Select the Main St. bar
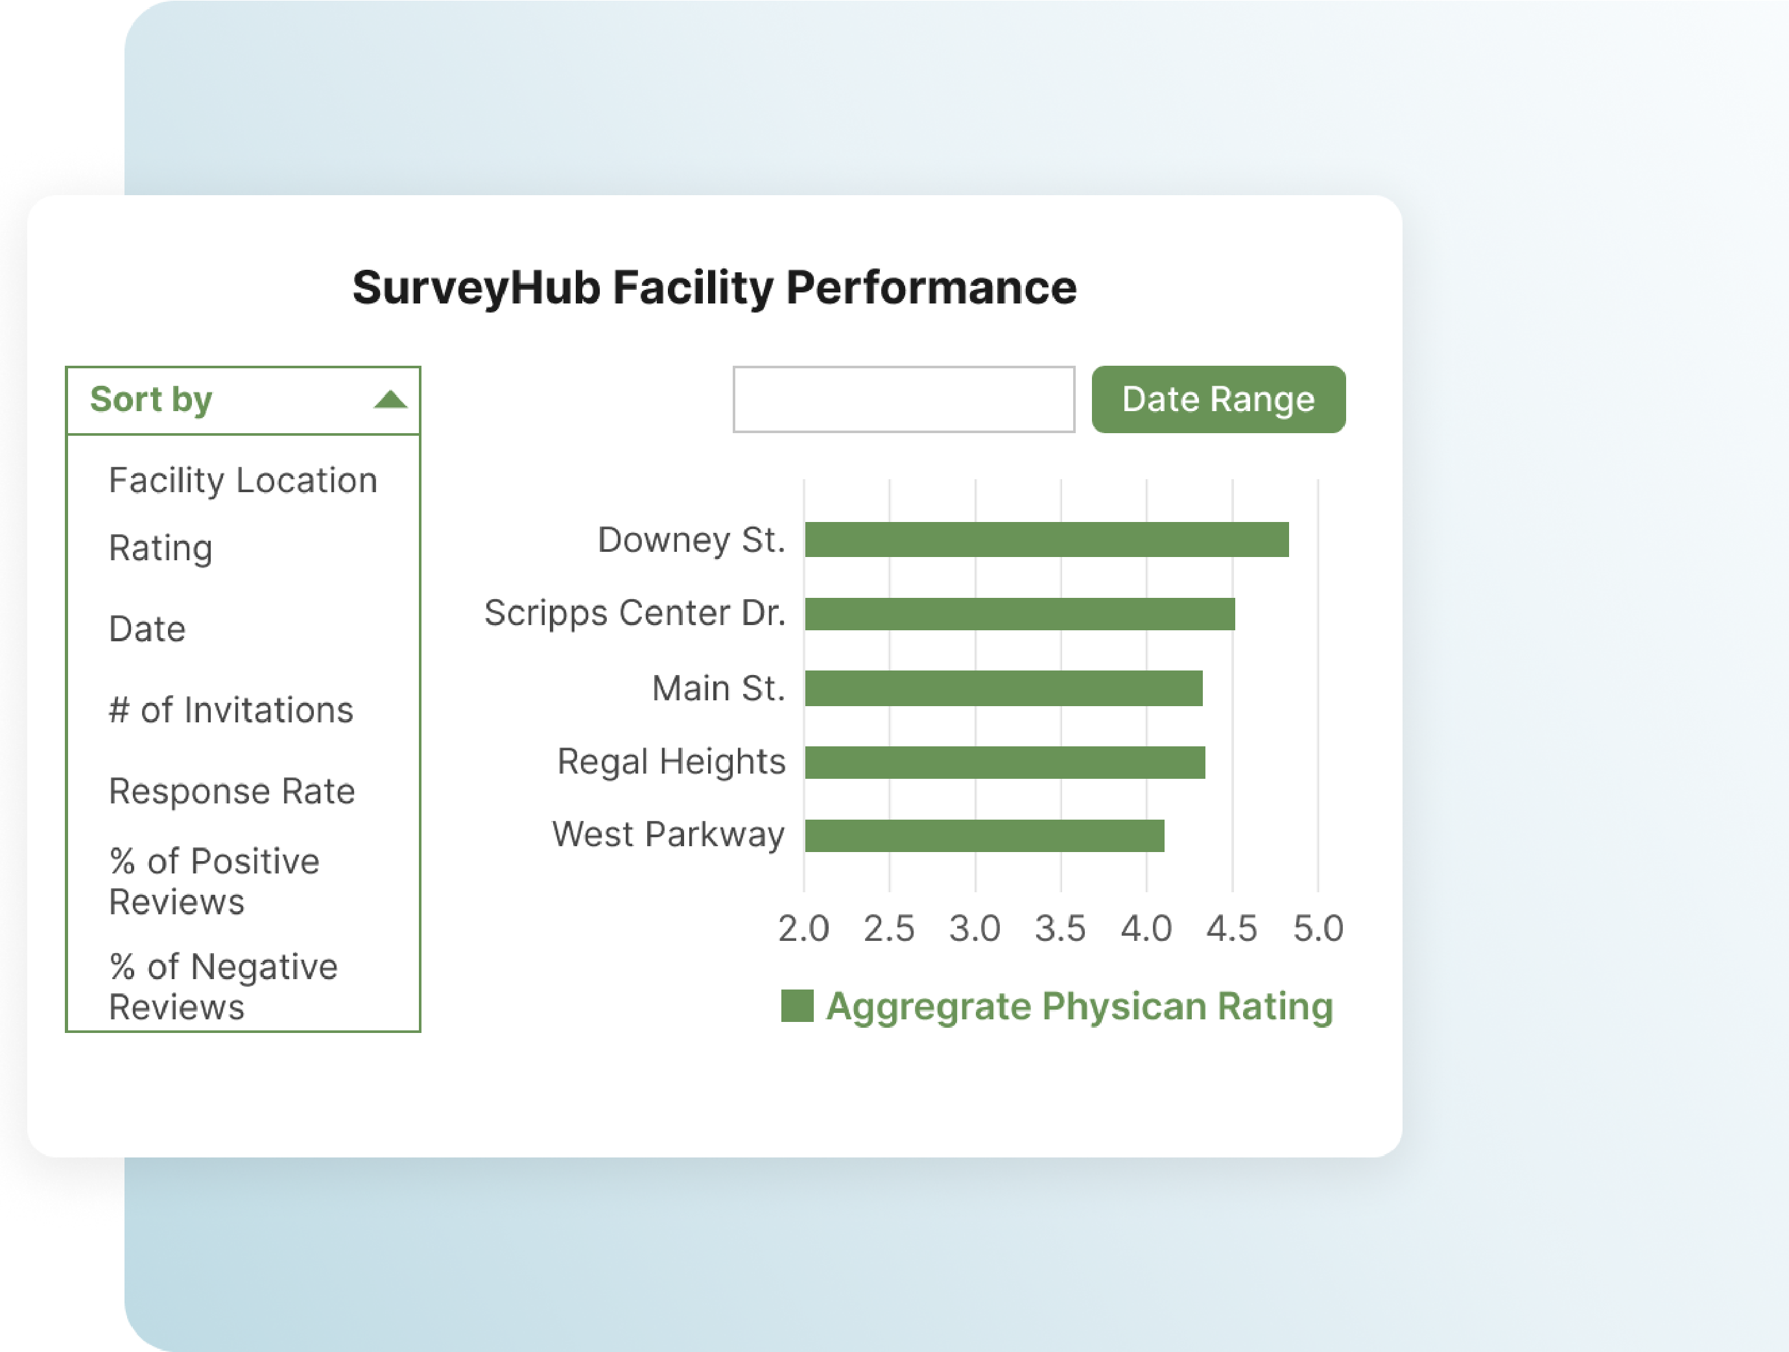Screen dimensions: 1789x1352 pyautogui.click(x=1003, y=687)
